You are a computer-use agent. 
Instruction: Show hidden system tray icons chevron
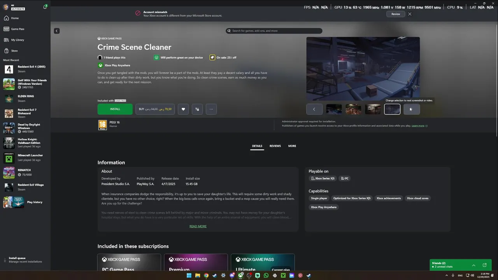point(447,275)
